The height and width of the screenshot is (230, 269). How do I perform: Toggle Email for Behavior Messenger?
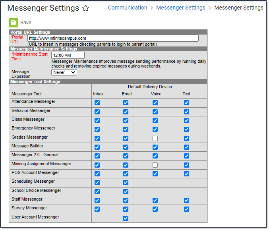126,112
